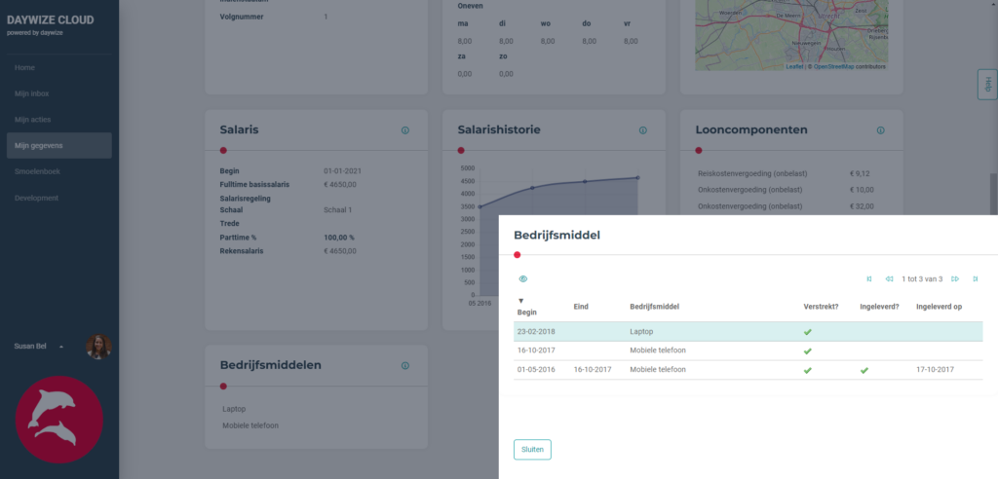Toggle the eye view icon in Bedrijfsmiddel dialog
This screenshot has width=998, height=479.
(x=523, y=279)
